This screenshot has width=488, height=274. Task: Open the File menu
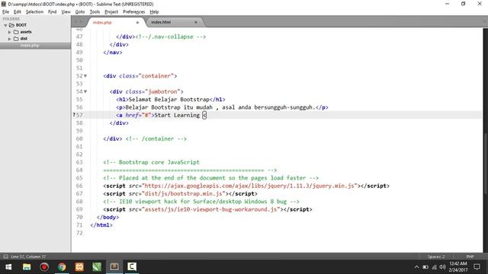tap(5, 12)
